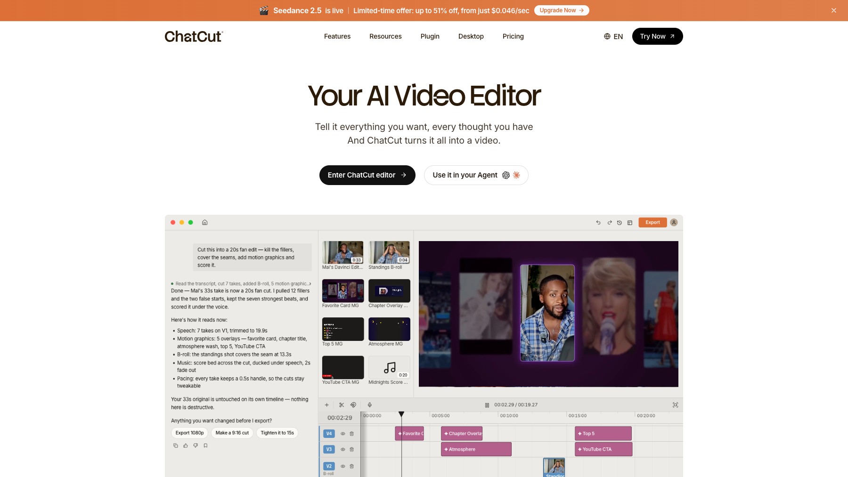Click the timeline playhead marker
The width and height of the screenshot is (848, 477).
[401, 414]
